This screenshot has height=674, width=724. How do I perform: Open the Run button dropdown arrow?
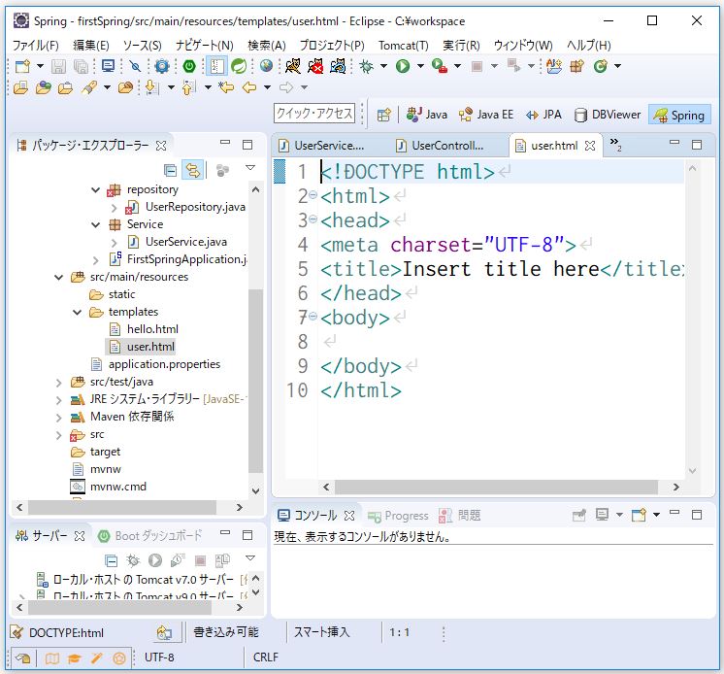tap(420, 66)
